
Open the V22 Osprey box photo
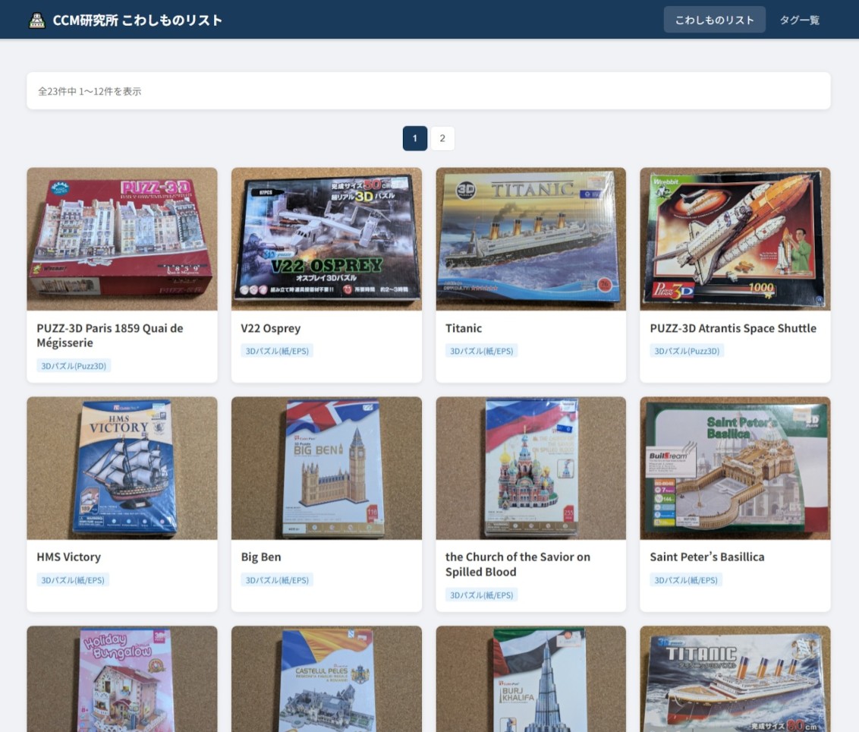click(x=326, y=239)
